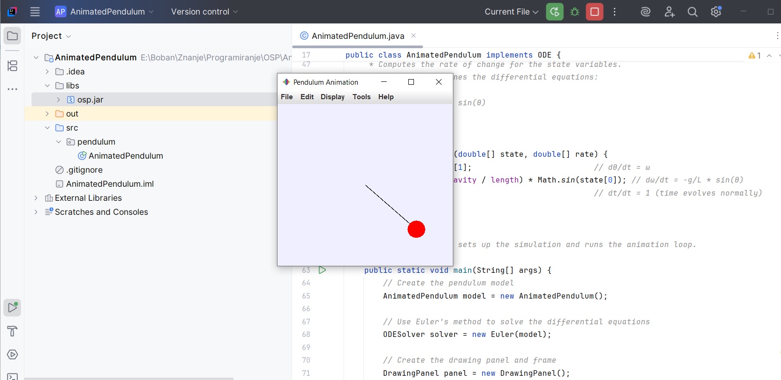Open IDE settings gear icon

pyautogui.click(x=716, y=12)
